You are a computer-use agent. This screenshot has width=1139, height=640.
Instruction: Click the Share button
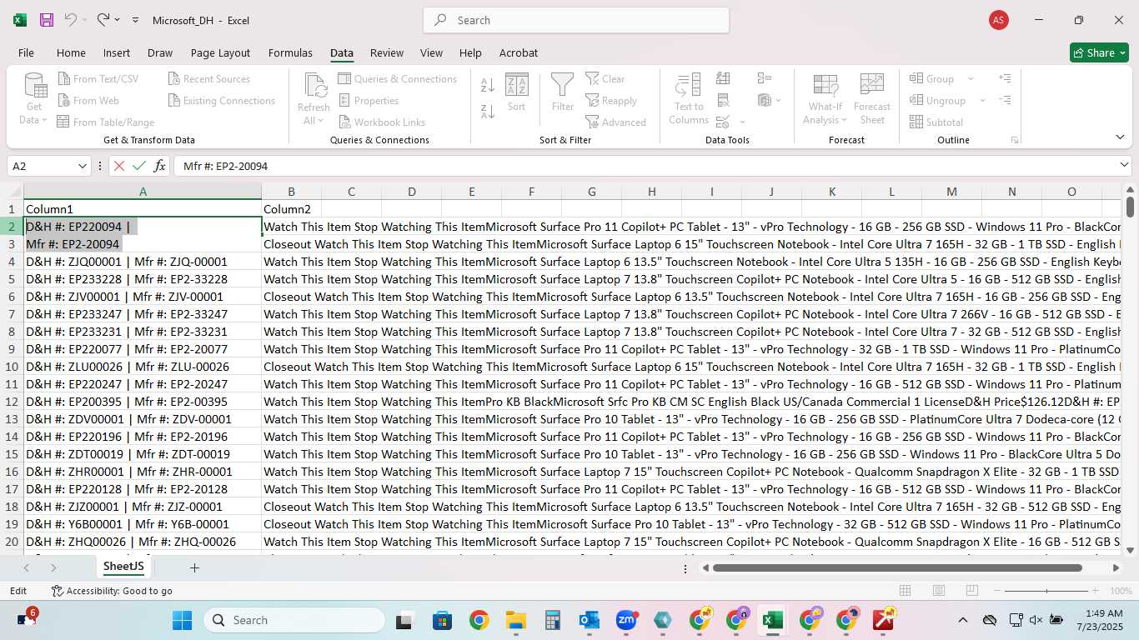1099,52
